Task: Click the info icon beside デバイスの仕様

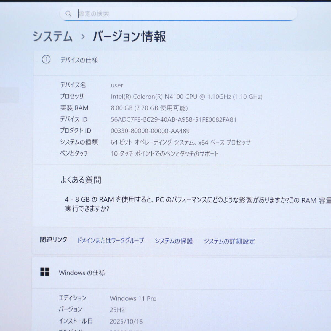Action: (46, 59)
